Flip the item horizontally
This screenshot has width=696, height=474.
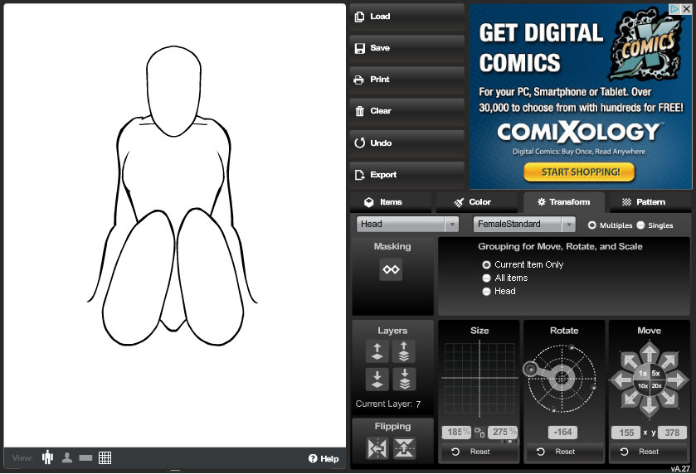pos(377,448)
